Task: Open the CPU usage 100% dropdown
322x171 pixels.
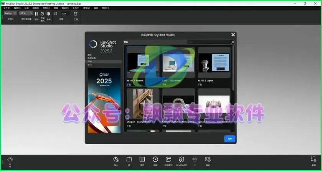Action: click(26, 13)
